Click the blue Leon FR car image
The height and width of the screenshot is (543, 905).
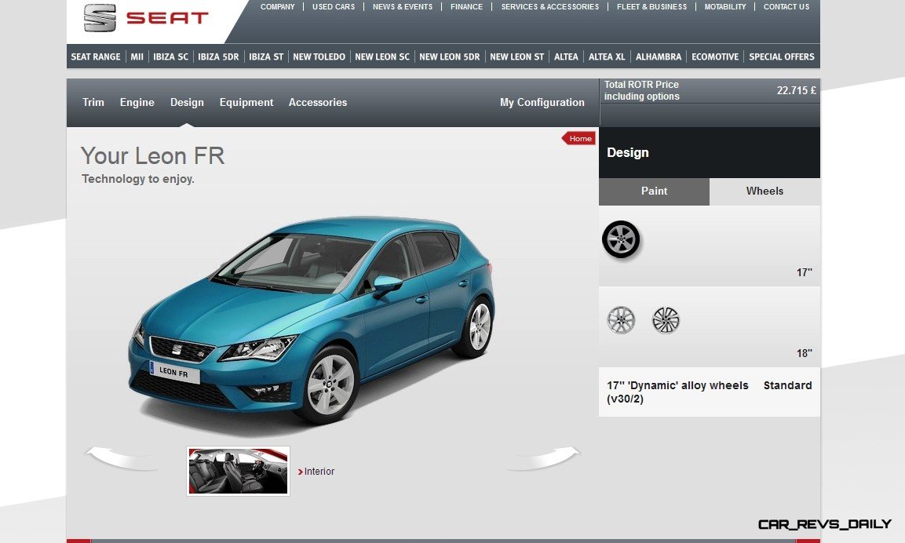tap(312, 320)
